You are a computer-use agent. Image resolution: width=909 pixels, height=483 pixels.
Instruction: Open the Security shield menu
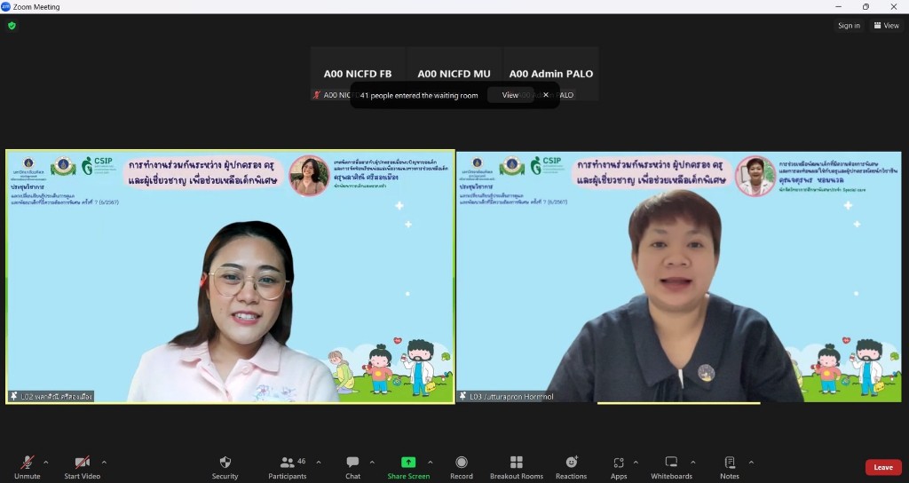(x=225, y=467)
